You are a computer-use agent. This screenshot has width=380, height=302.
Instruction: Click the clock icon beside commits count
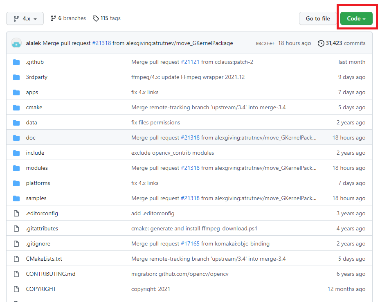321,43
